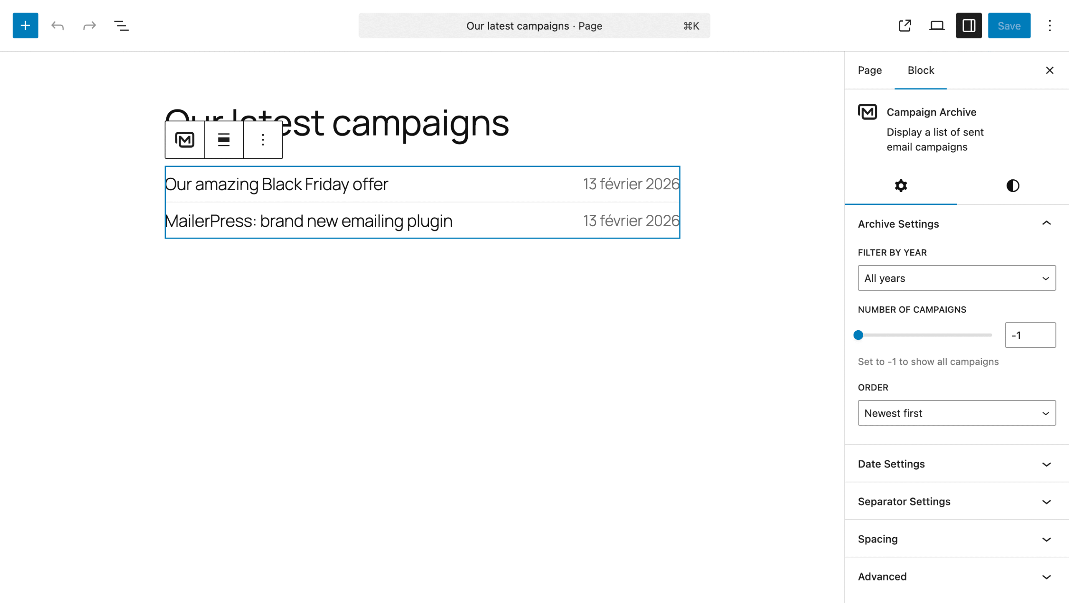
Task: Click the MailerPress block icon in the toolbar
Action: click(x=184, y=140)
